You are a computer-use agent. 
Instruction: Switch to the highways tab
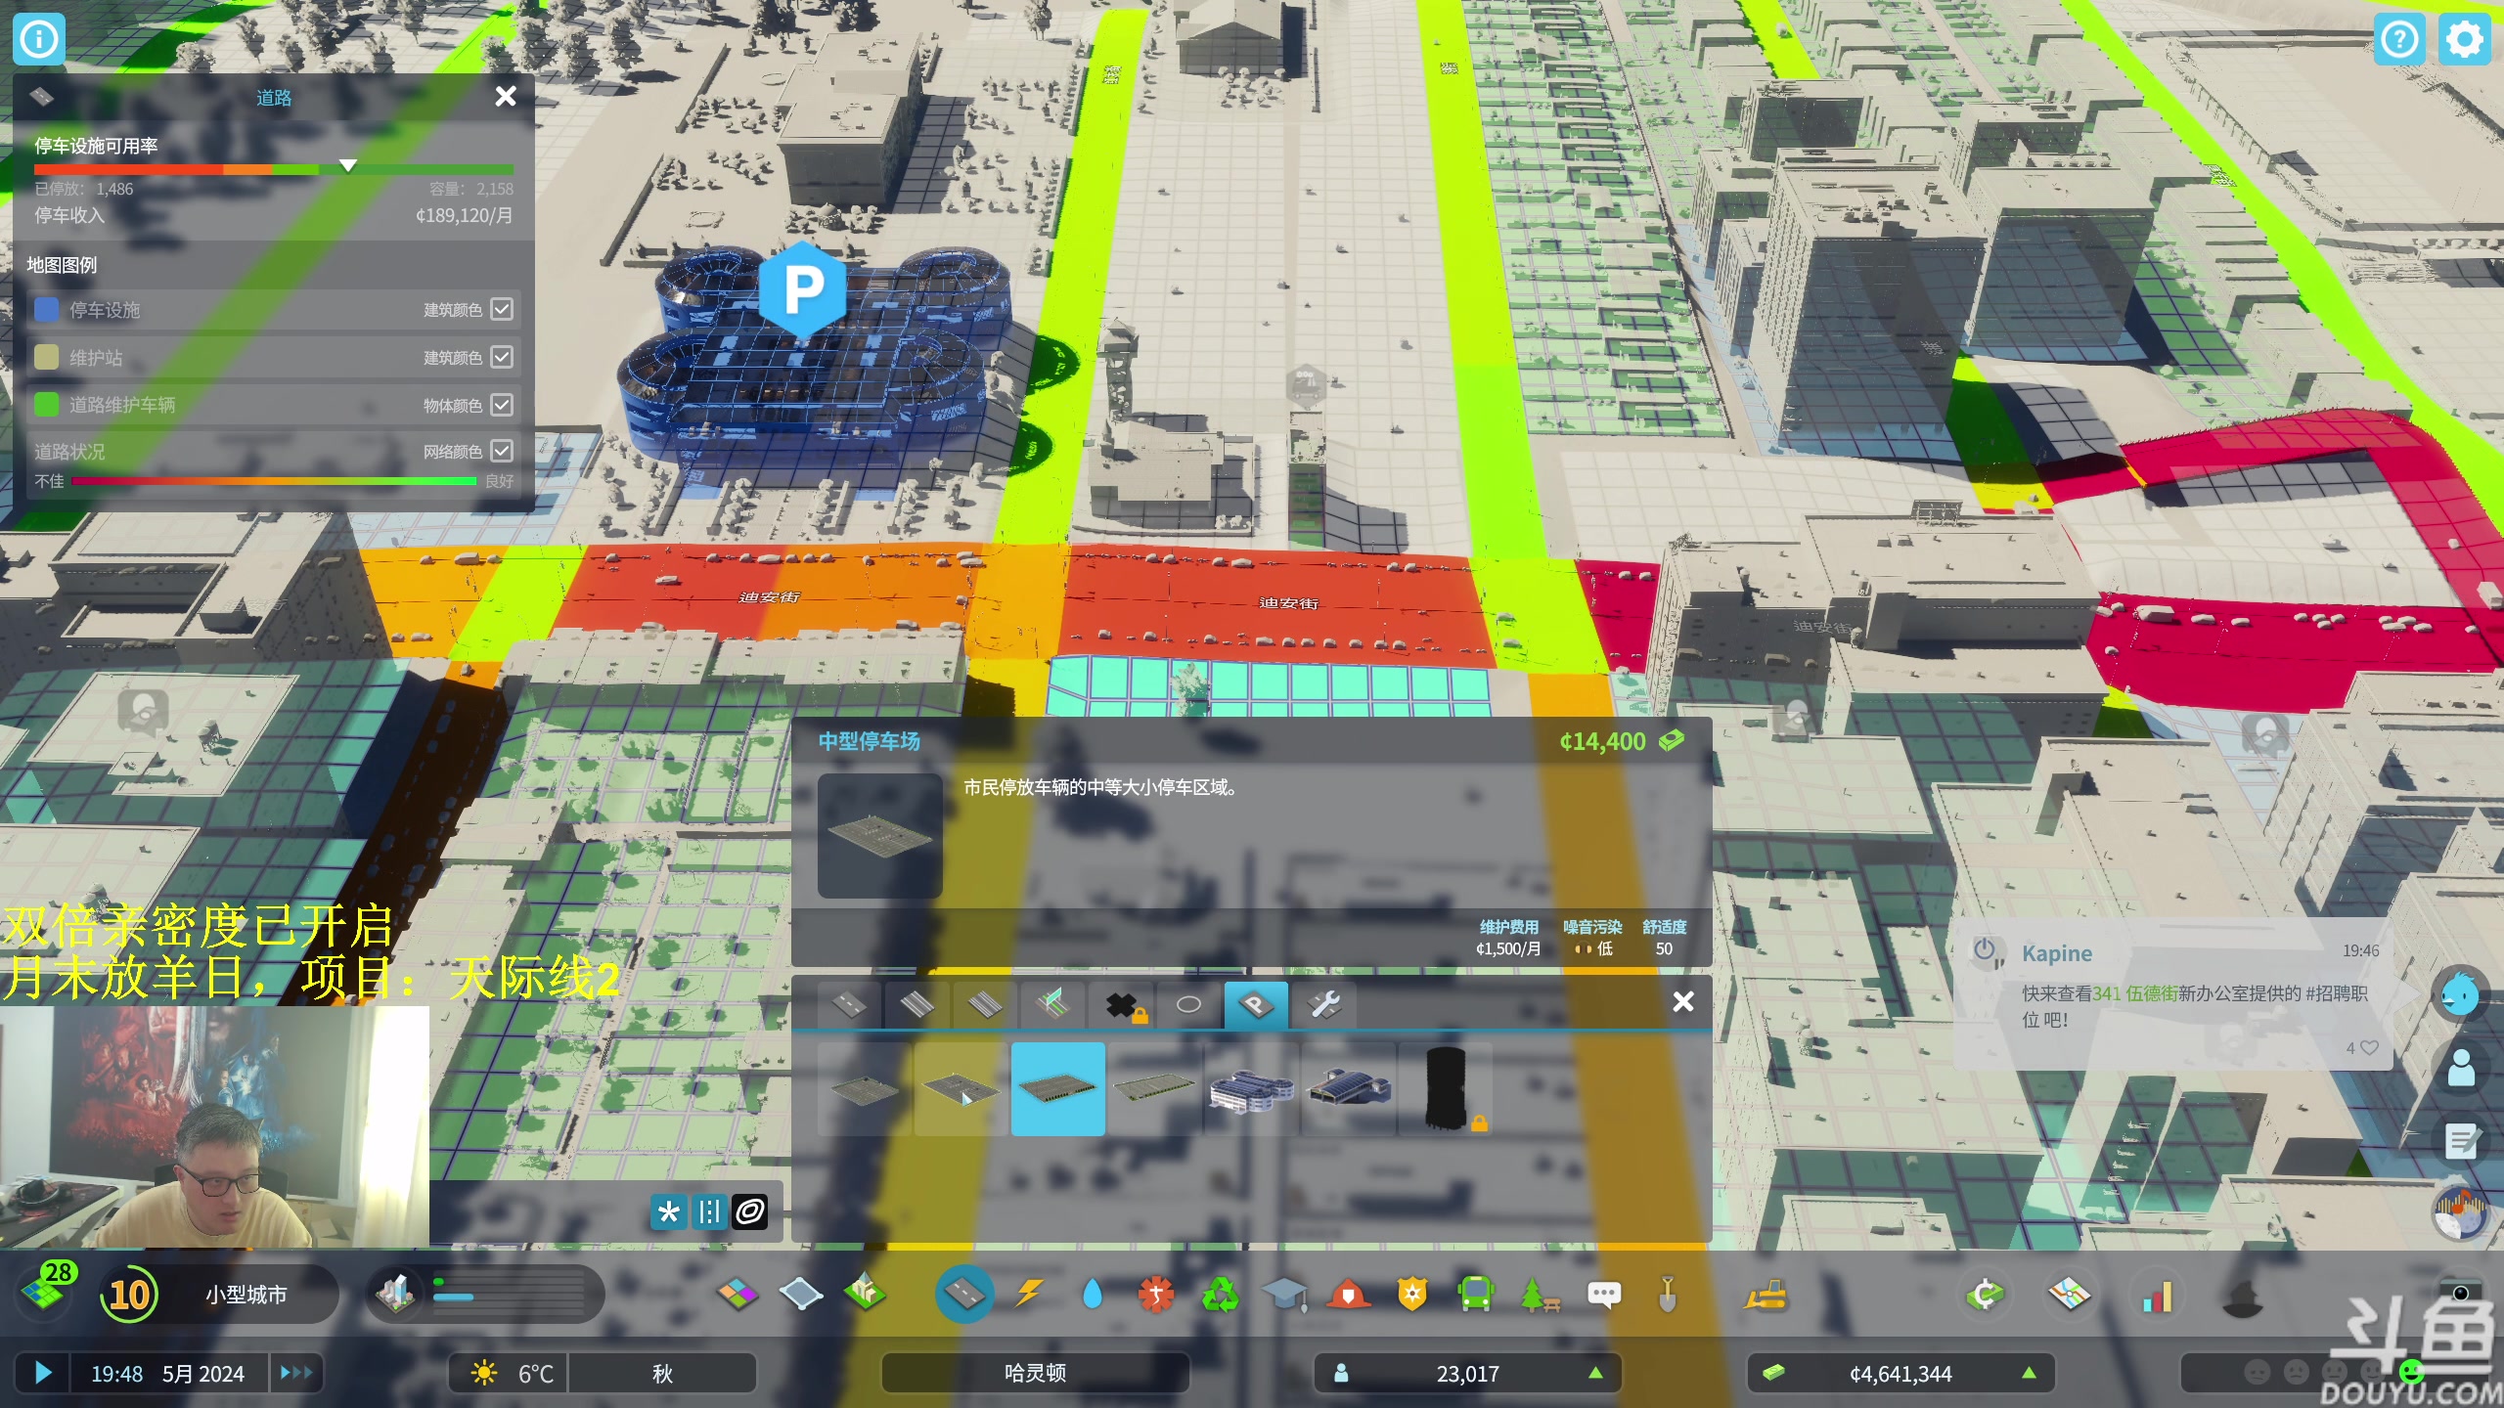(x=1052, y=1004)
